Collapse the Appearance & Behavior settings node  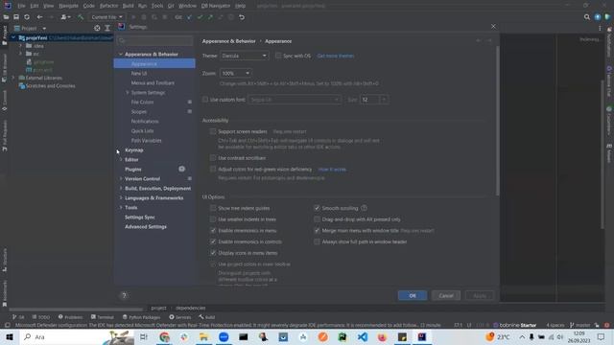(x=121, y=54)
